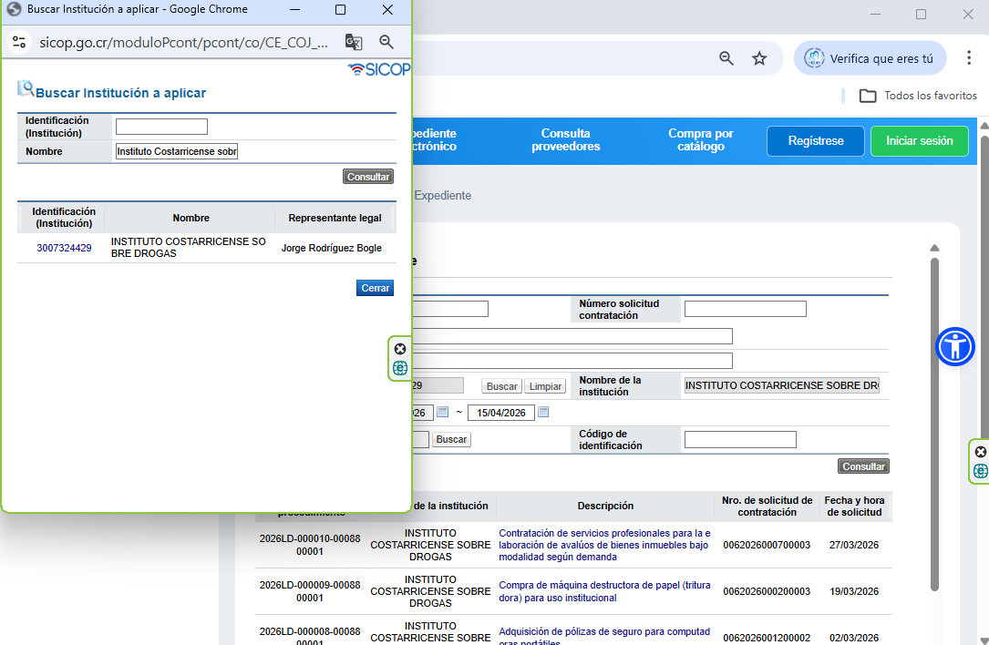The height and width of the screenshot is (645, 989).
Task: Click Iniciar sesión green button
Action: pos(919,141)
